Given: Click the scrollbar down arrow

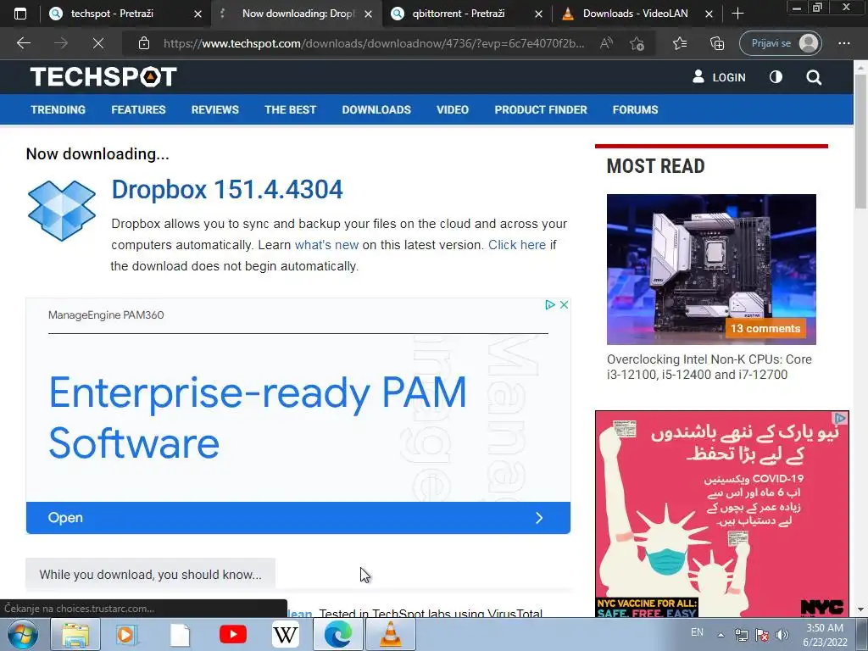Looking at the screenshot, I should pyautogui.click(x=860, y=609).
